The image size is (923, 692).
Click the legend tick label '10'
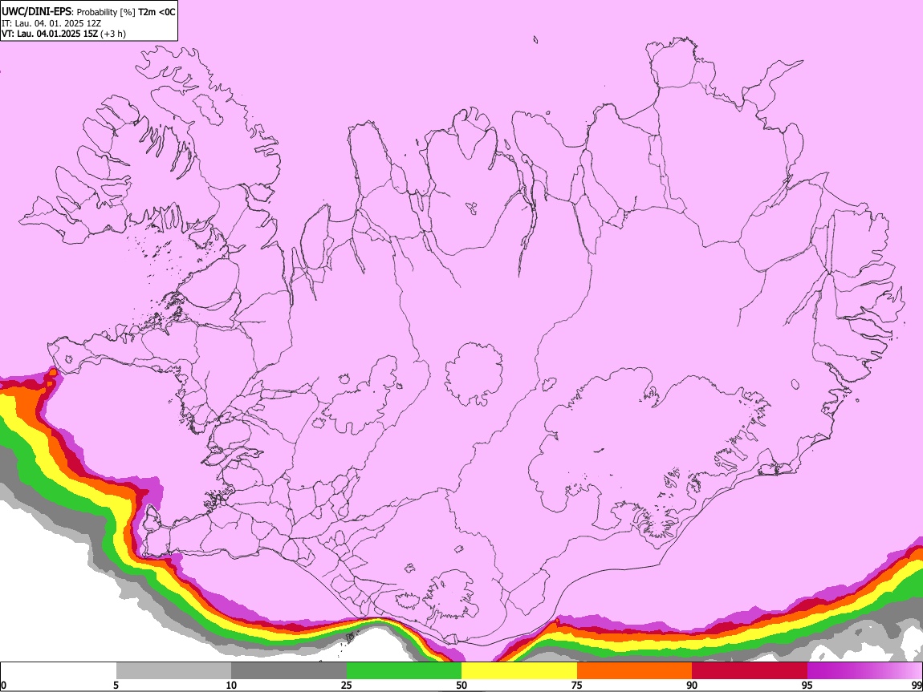231,686
